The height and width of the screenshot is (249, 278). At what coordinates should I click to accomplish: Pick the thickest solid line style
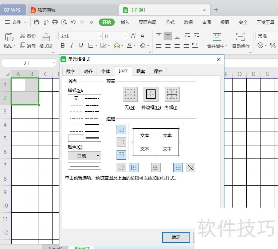[92, 131]
